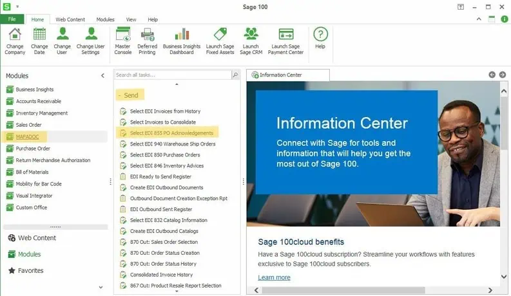Open the Help ribbon tab
511x296 pixels.
pyautogui.click(x=153, y=19)
